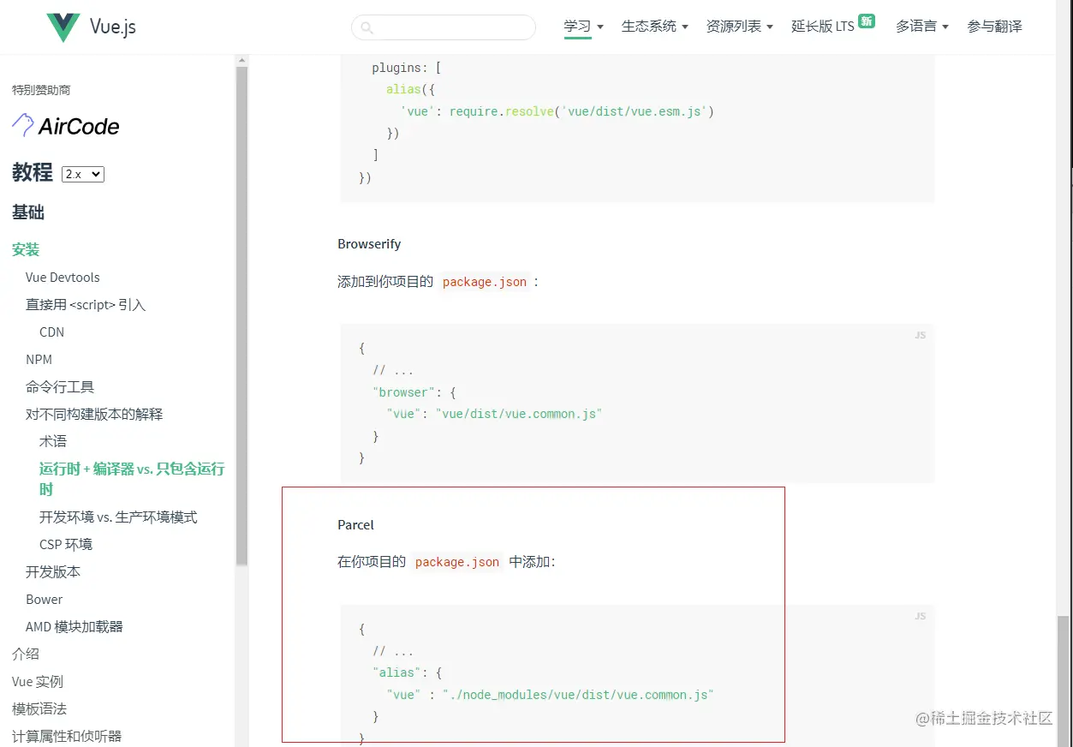Screen dimensions: 1073x747
Task: Go to 模板语法 guide page
Action: [39, 708]
